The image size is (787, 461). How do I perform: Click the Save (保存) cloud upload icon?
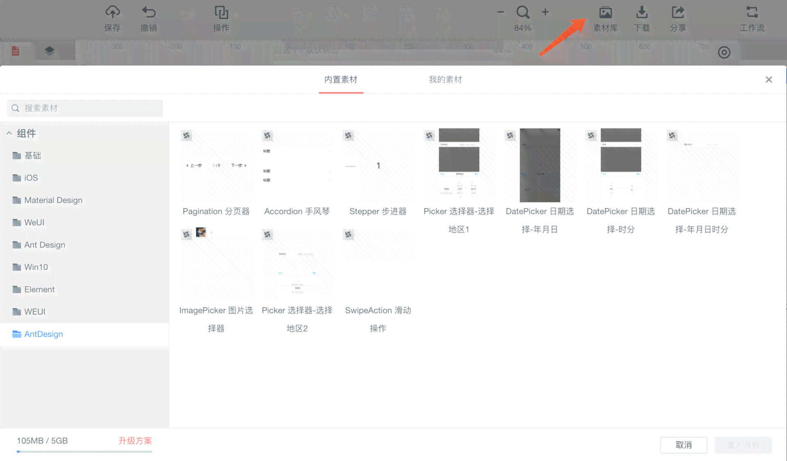coord(112,12)
